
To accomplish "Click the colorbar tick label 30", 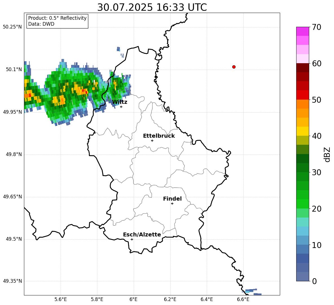I will pyautogui.click(x=317, y=172).
